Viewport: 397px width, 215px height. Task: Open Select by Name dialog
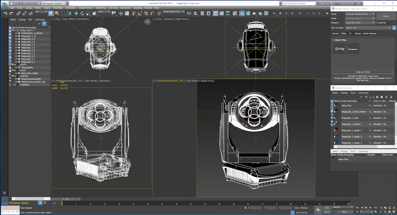[57, 13]
